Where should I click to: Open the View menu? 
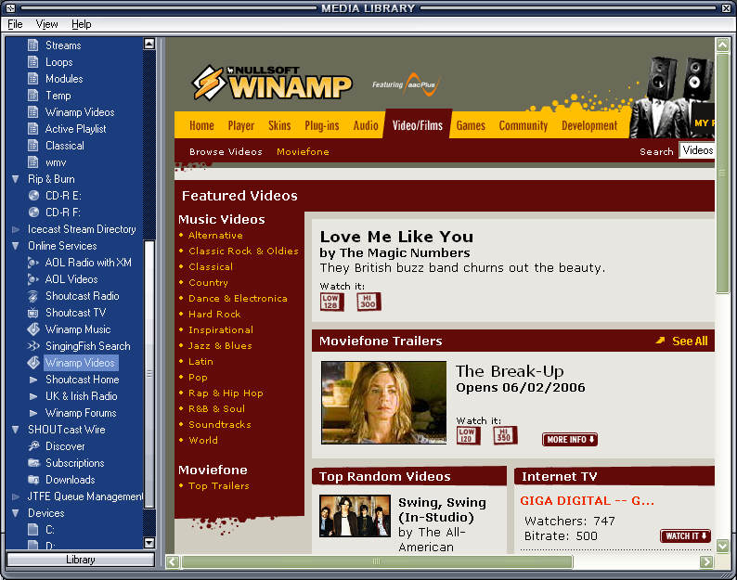click(x=47, y=24)
